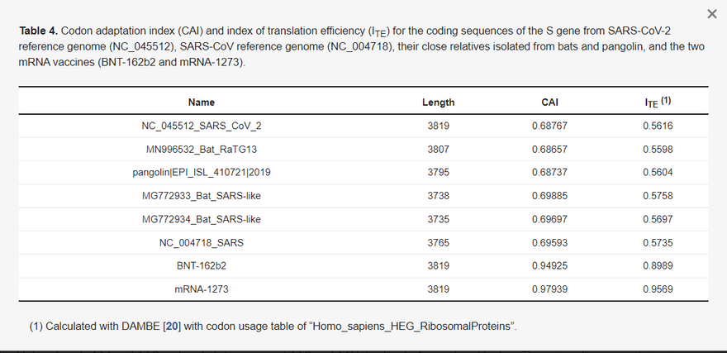727x353 pixels.
Task: Click the Length column header
Action: coord(438,103)
